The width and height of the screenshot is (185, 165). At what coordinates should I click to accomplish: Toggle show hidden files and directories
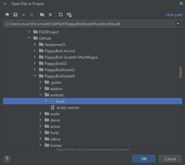tap(69, 15)
